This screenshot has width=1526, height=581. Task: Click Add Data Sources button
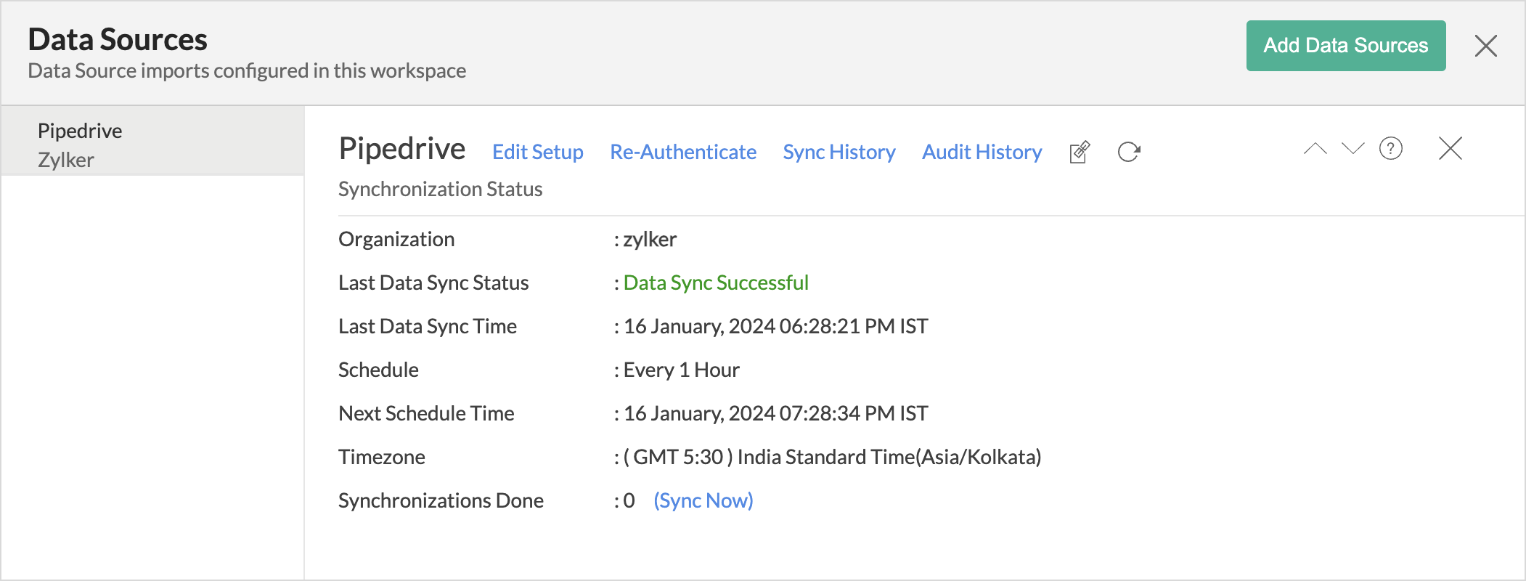click(x=1346, y=46)
